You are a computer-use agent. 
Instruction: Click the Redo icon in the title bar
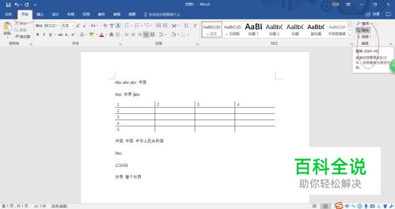pos(27,5)
